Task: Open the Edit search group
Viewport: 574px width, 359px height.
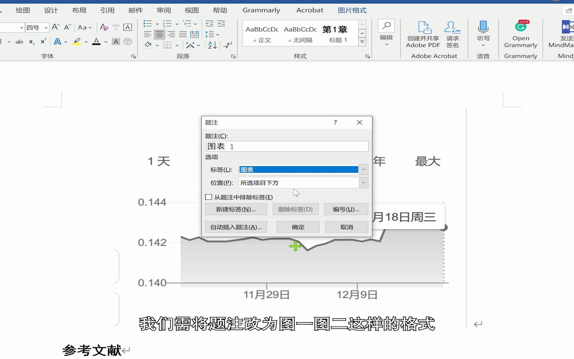Action: click(386, 33)
